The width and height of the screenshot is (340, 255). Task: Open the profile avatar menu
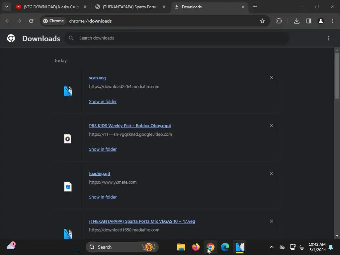pos(321,21)
